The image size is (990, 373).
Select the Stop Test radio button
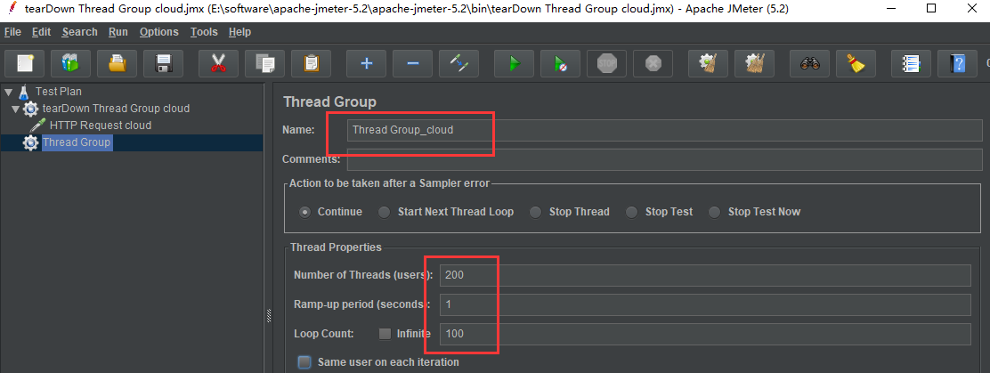(x=631, y=212)
